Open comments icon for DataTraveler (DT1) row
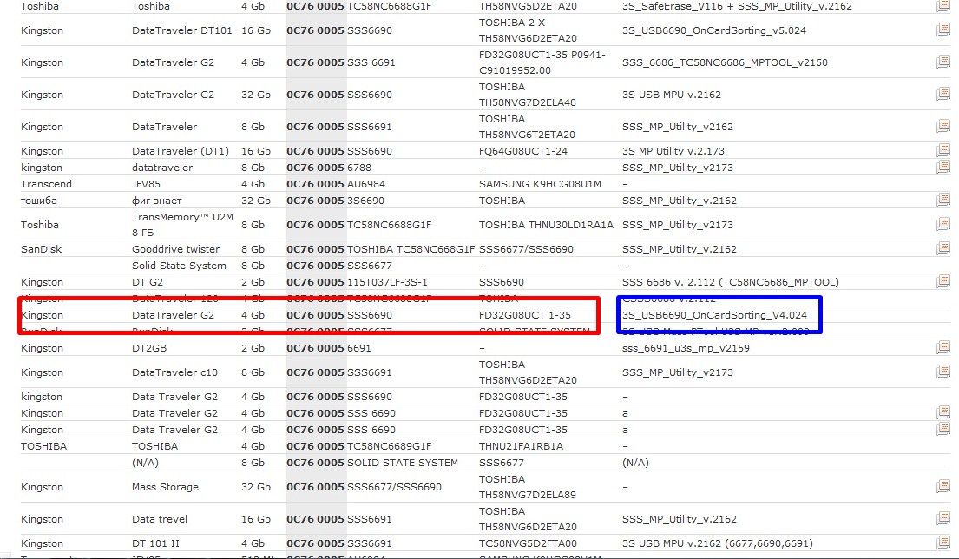 [943, 150]
